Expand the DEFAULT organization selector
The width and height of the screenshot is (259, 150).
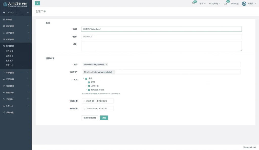click(16, 13)
